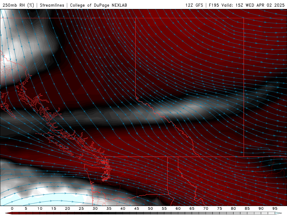287x215 pixels.
Task: Click the '25' colorbar scale label
Action: [81, 209]
